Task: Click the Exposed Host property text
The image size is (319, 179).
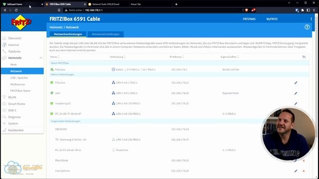Action: coord(230,93)
